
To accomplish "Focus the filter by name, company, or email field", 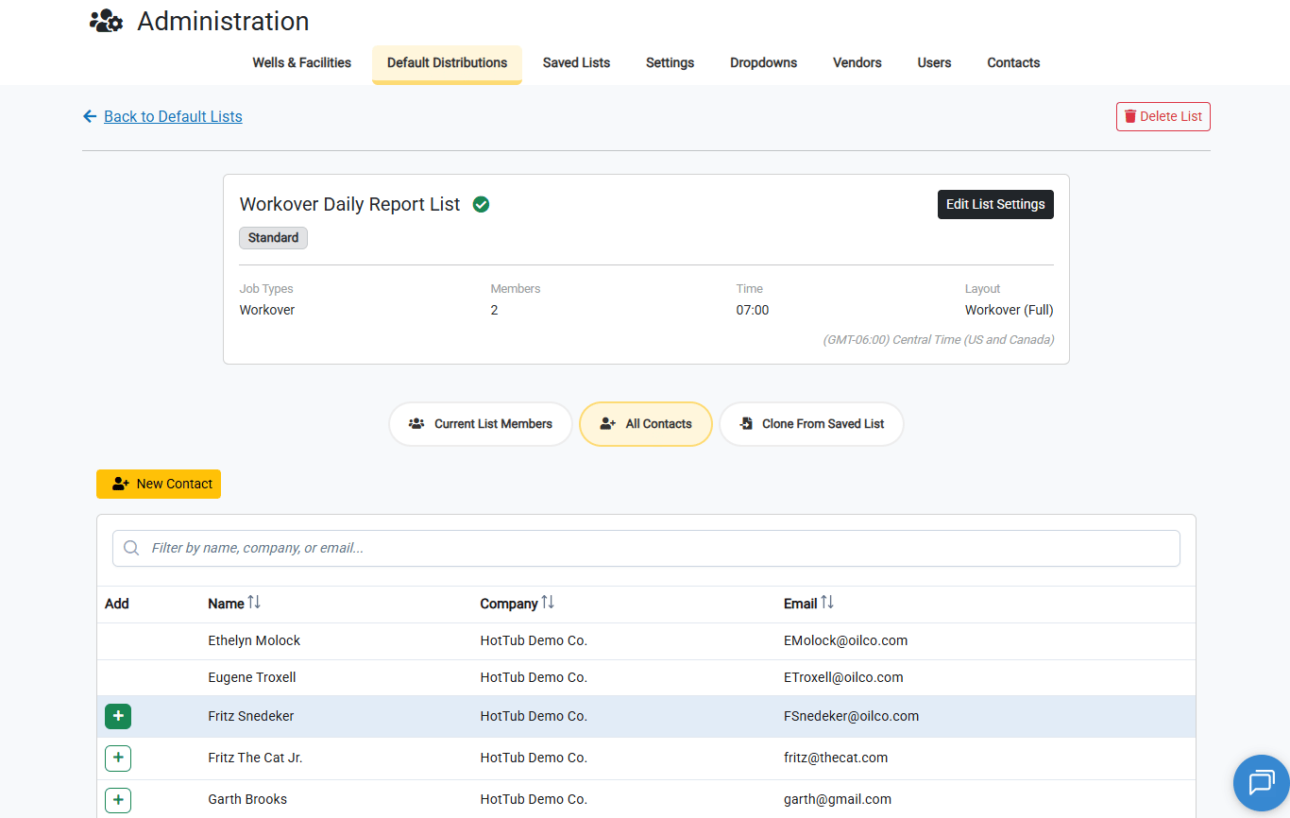I will pos(646,548).
